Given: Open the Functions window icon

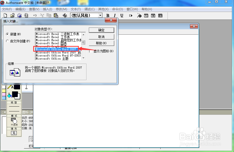Looking at the screenshot, I should pyautogui.click(x=146, y=16).
